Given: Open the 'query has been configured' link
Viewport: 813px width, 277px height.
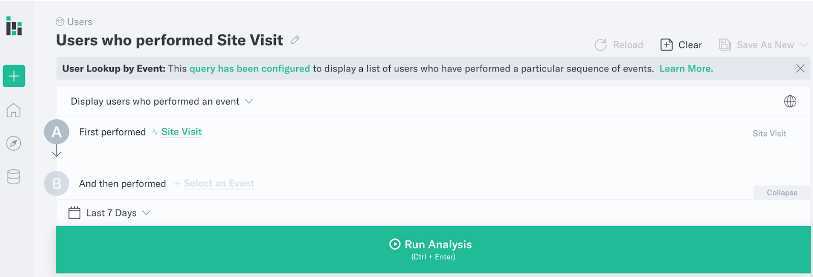Looking at the screenshot, I should point(249,68).
